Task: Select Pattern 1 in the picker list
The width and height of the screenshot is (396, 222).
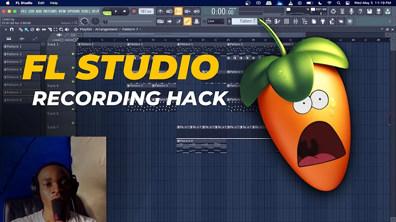Action: point(21,46)
